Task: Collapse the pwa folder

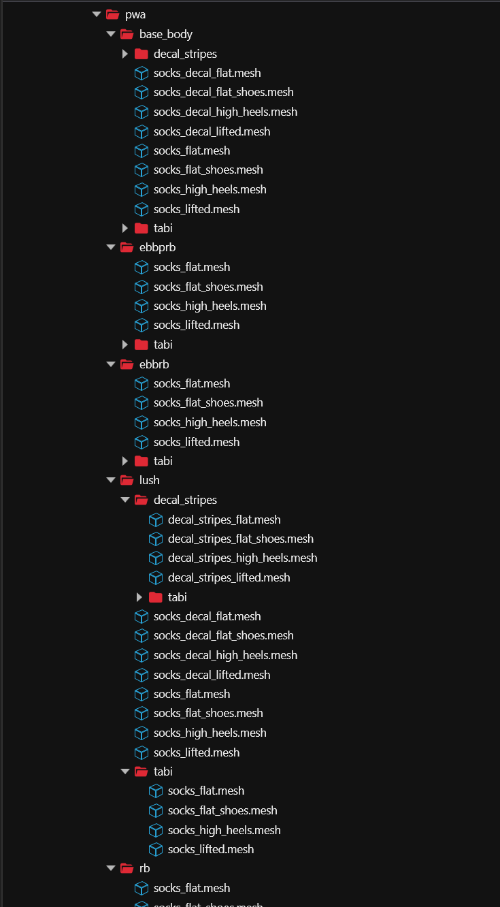Action: click(97, 14)
